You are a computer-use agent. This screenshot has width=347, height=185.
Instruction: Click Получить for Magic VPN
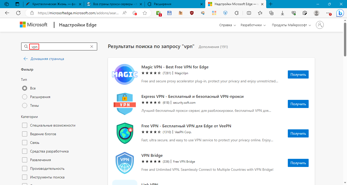(x=298, y=74)
